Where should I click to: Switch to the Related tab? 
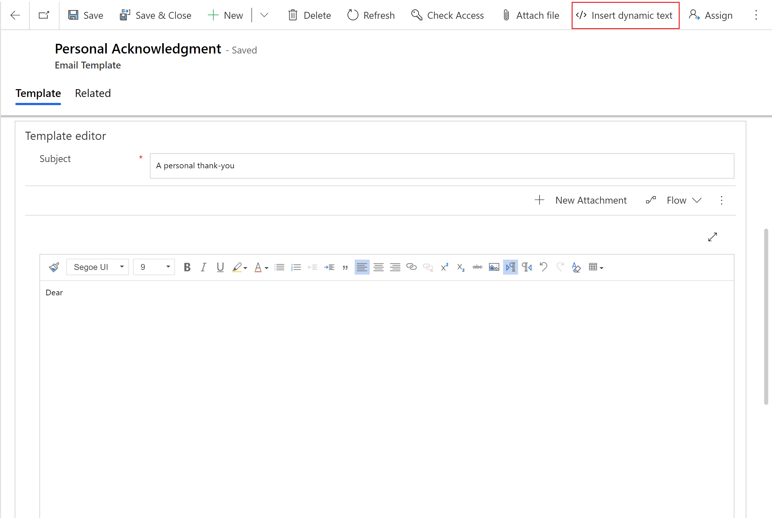click(93, 93)
